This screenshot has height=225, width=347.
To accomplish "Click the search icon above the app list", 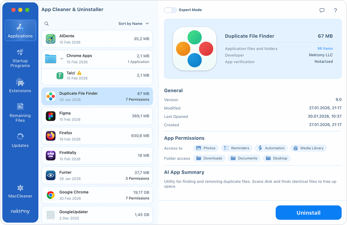I will point(46,23).
